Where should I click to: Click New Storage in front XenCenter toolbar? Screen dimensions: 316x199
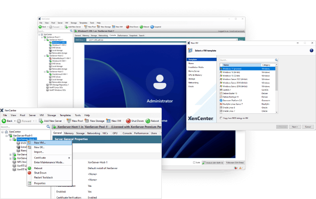94,121
